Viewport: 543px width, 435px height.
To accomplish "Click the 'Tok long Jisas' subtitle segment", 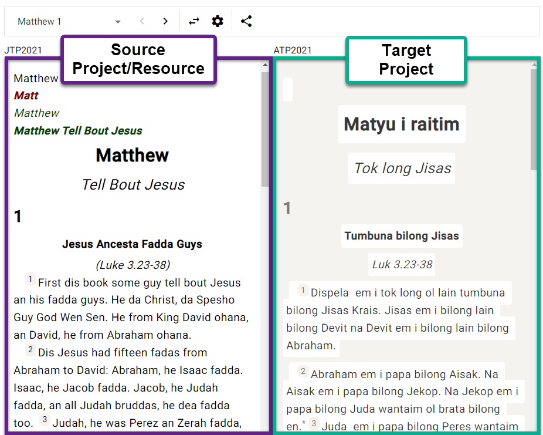I will tap(402, 168).
